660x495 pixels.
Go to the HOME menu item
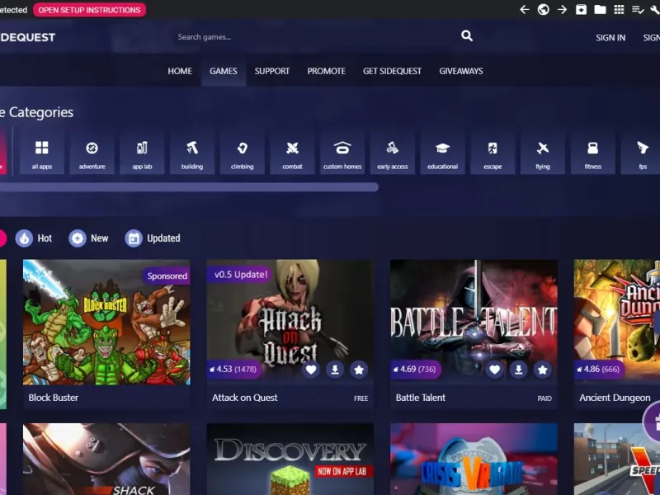[180, 71]
